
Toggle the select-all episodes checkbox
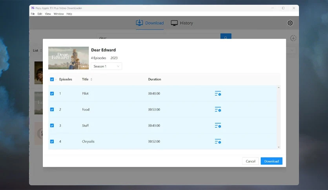tap(52, 79)
